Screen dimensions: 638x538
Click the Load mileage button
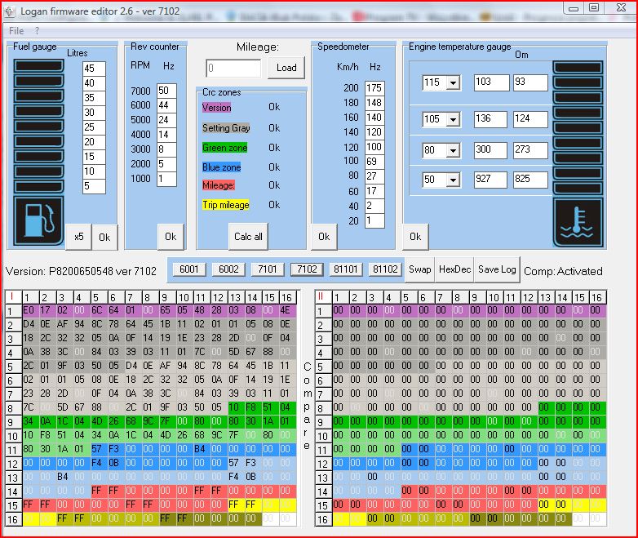[x=286, y=68]
